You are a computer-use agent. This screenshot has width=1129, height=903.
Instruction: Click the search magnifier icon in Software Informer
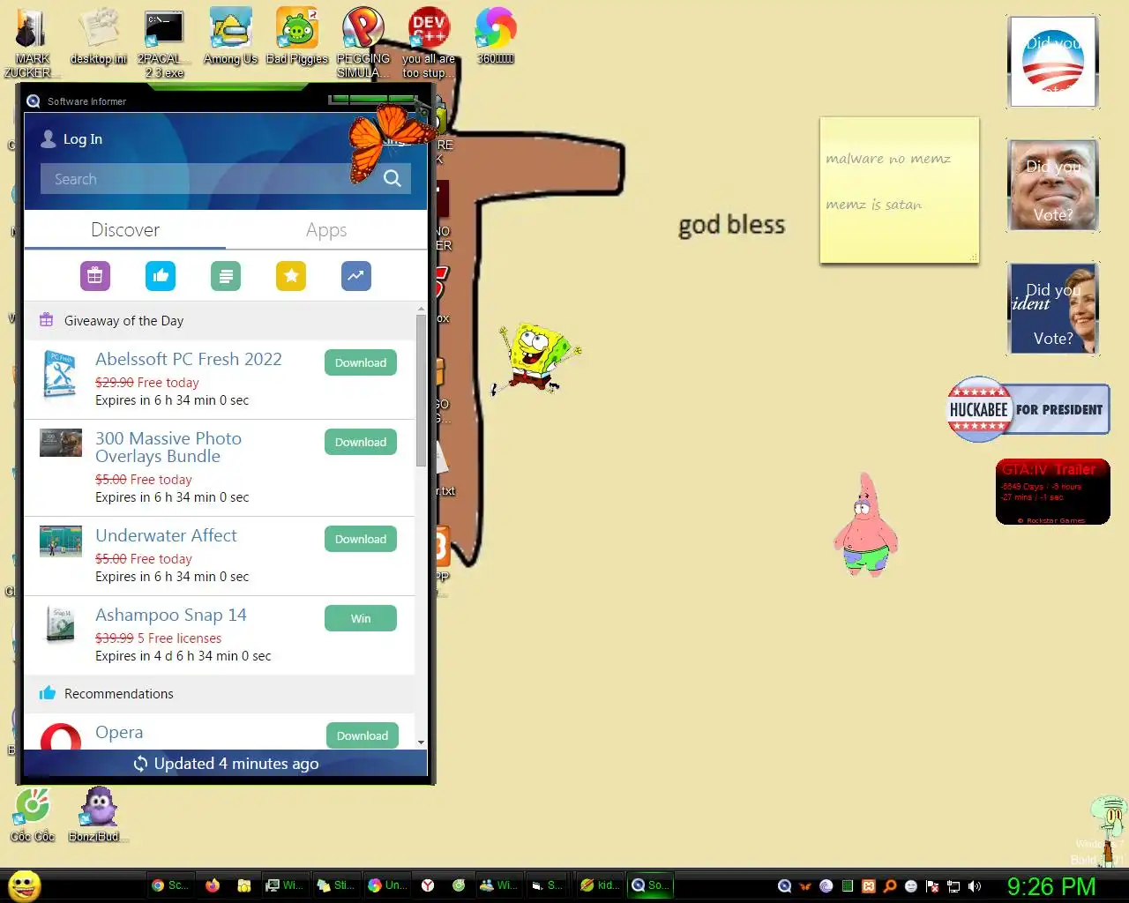393,179
